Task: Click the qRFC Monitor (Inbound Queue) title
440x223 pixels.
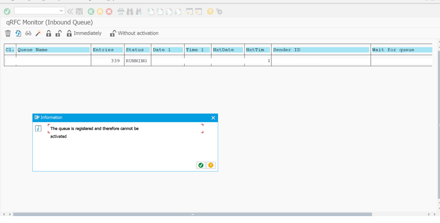Action: point(49,22)
